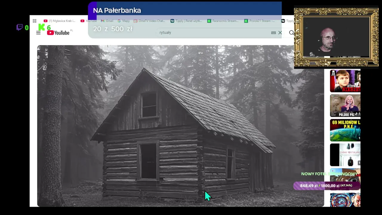Open the Chrome apps grid icon
This screenshot has width=382, height=215.
(x=35, y=21)
